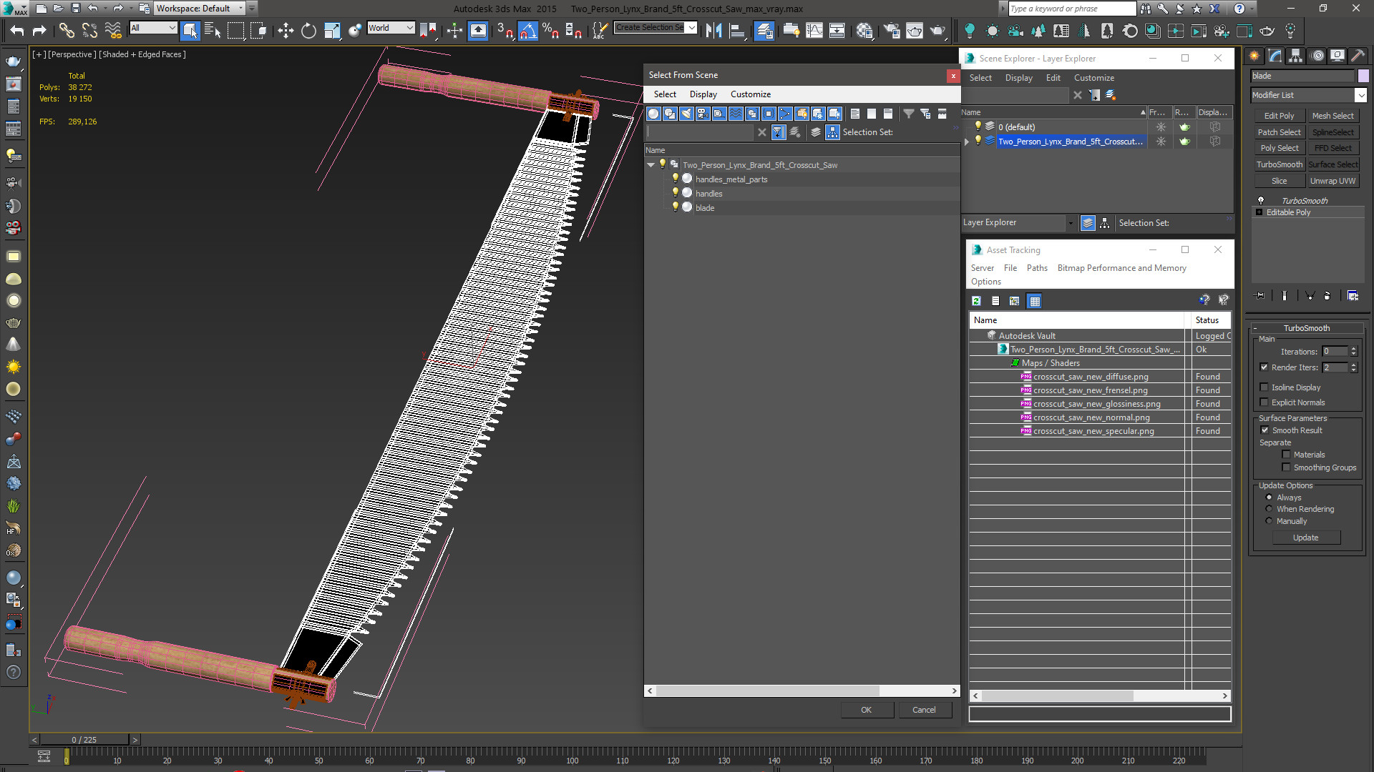Select Always radio button in Update Options
Viewport: 1374px width, 772px height.
point(1270,497)
